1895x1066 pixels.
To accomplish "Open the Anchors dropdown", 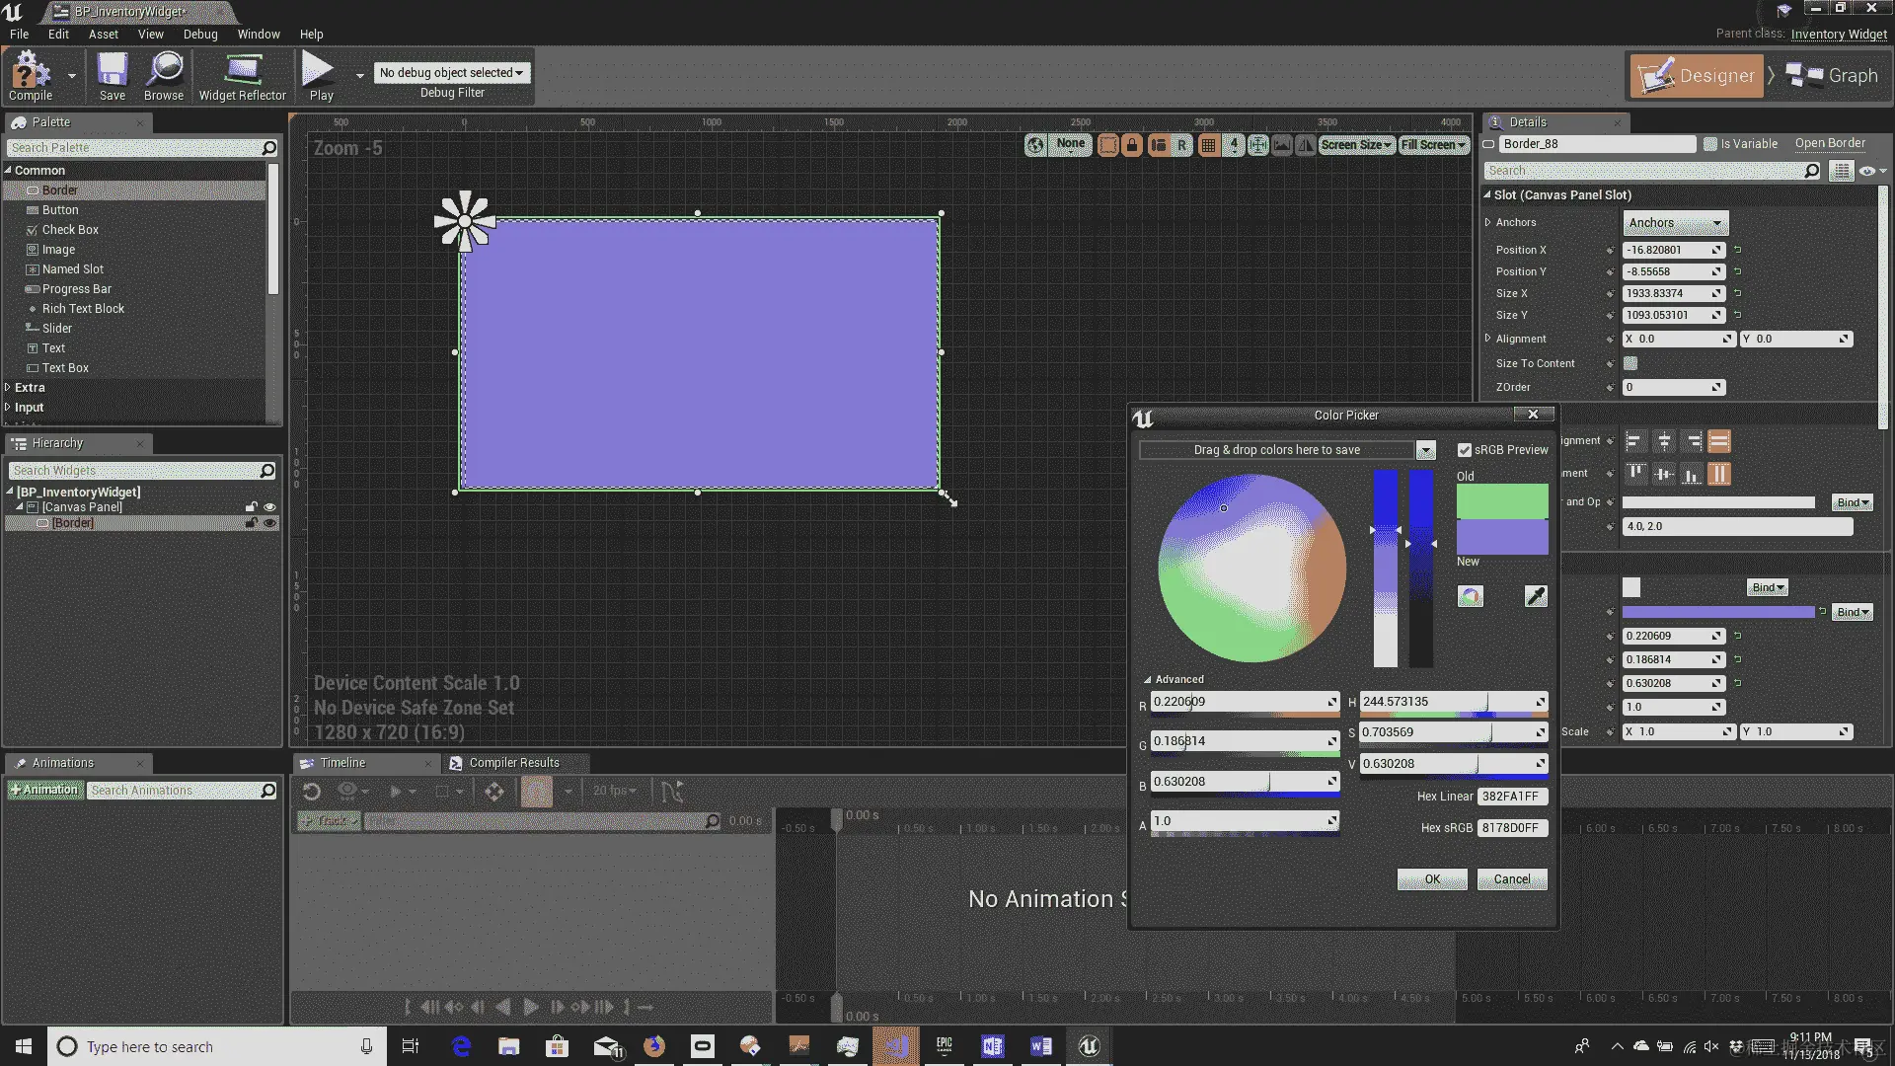I will (1675, 223).
